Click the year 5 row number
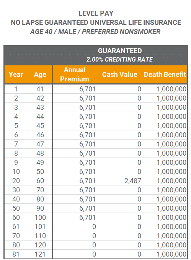This screenshot has width=191, height=260. 16,126
